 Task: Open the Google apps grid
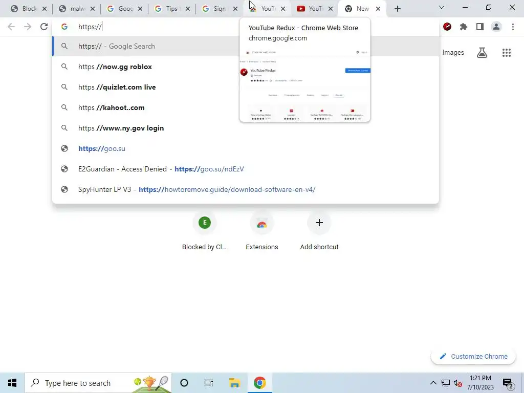click(x=507, y=53)
